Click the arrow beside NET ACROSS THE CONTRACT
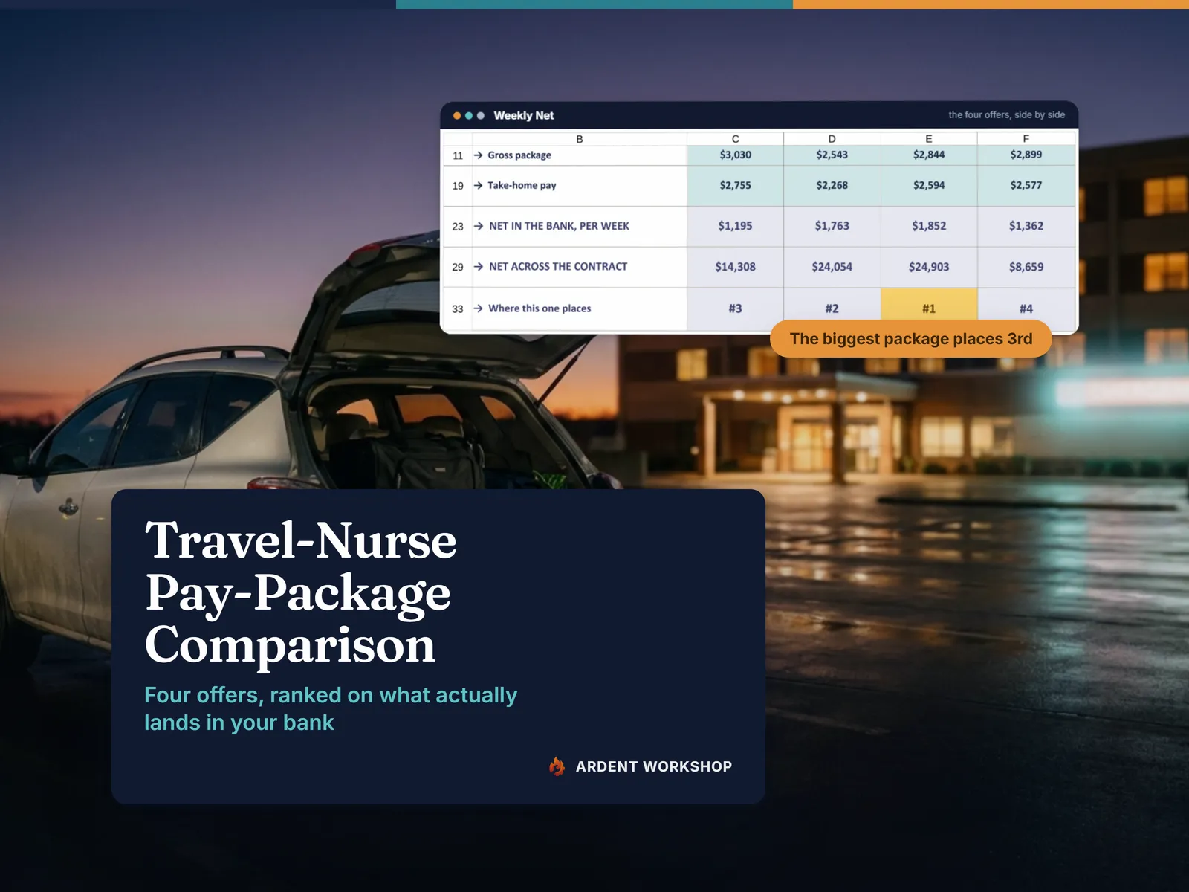This screenshot has height=892, width=1189. pyautogui.click(x=479, y=266)
